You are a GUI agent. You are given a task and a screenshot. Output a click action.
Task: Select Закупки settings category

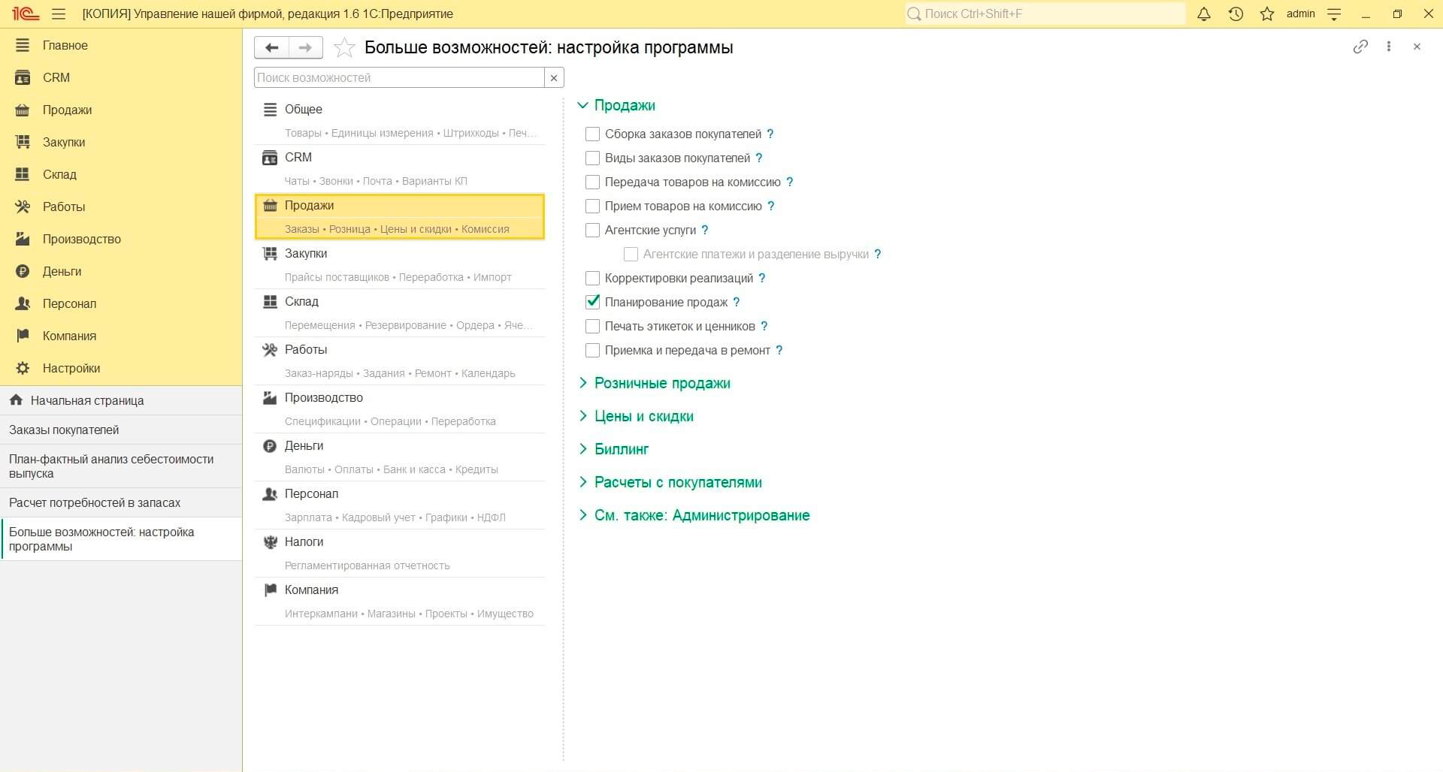pyautogui.click(x=400, y=264)
